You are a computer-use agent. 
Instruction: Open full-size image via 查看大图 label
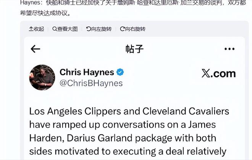[x=67, y=29]
